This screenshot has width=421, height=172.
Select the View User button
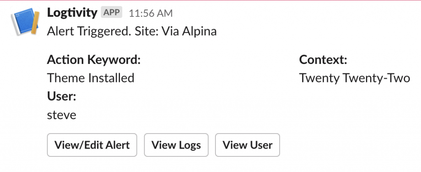tap(248, 145)
